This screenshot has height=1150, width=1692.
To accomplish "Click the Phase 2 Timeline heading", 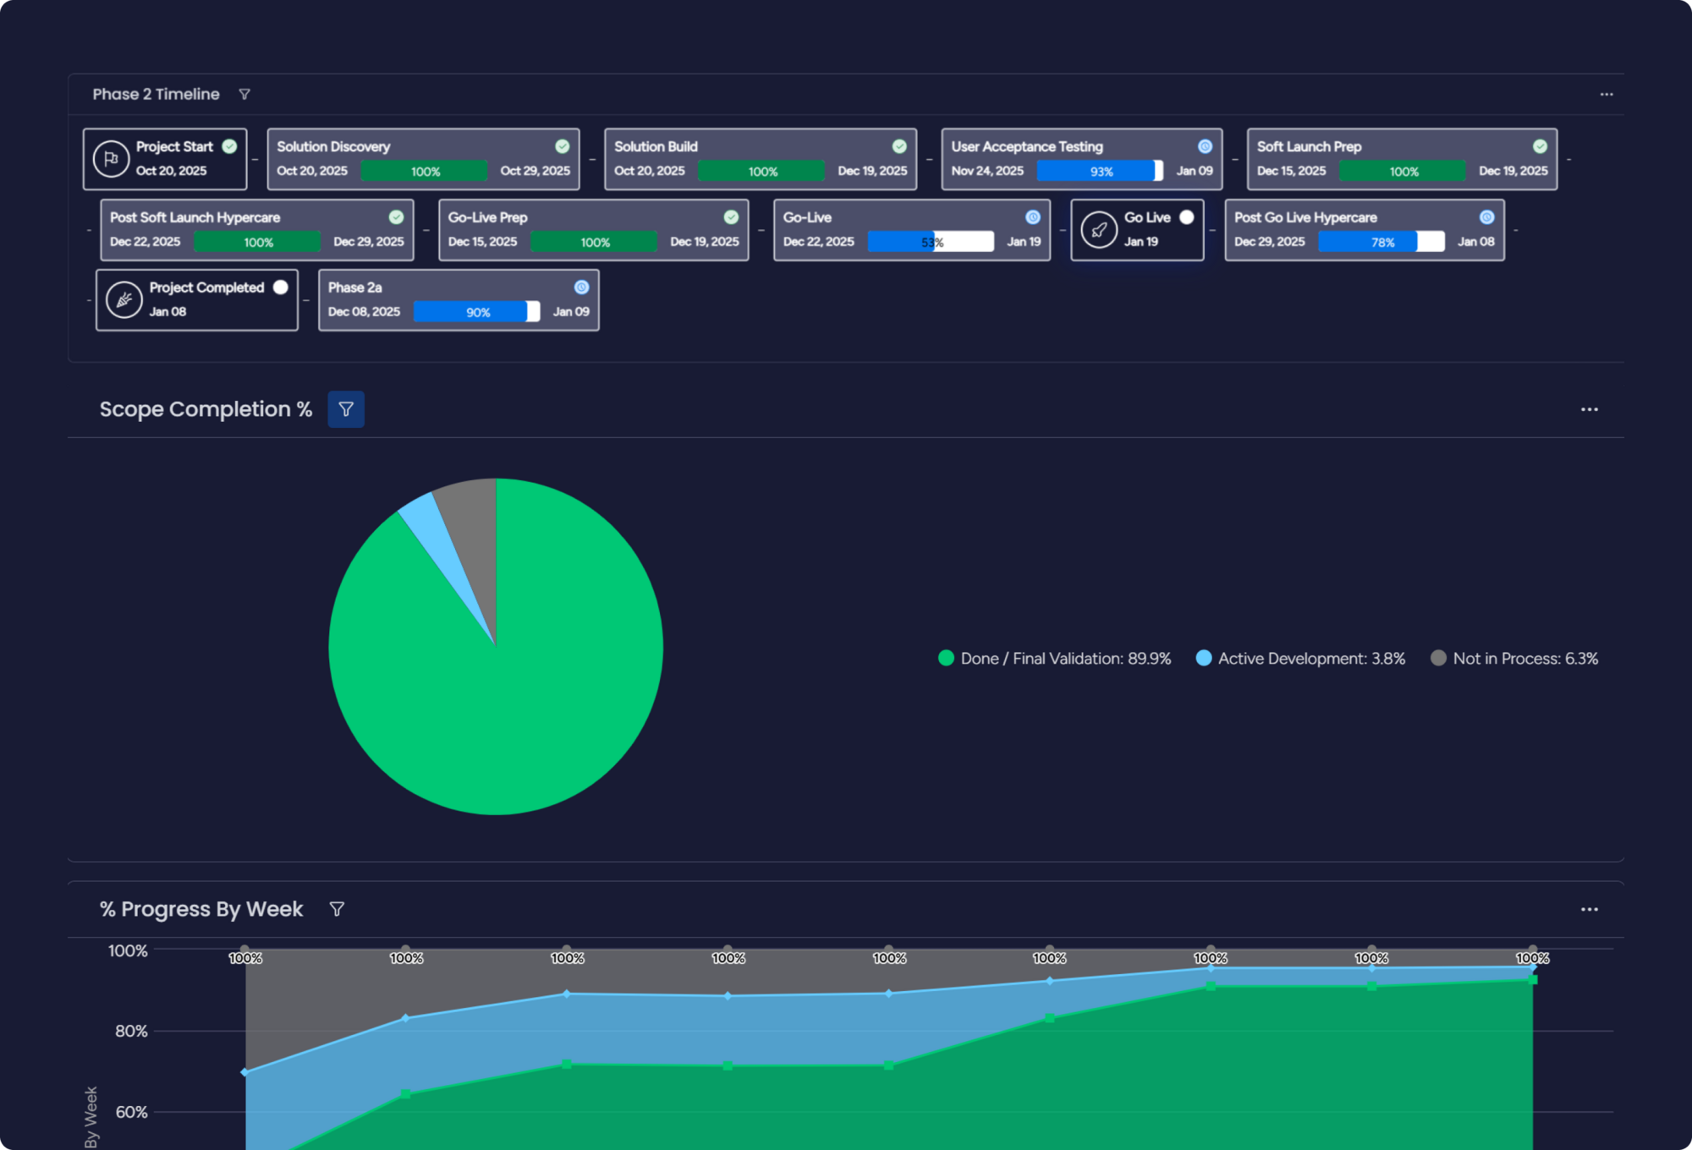I will [156, 94].
